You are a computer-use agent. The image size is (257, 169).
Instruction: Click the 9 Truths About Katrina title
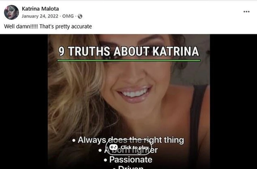[x=129, y=51]
